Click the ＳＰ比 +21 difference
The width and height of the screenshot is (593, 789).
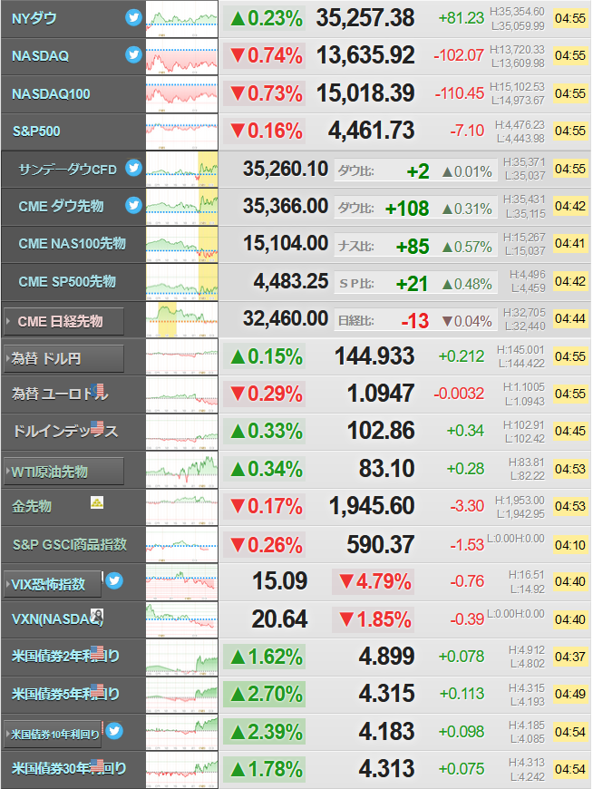(x=412, y=284)
